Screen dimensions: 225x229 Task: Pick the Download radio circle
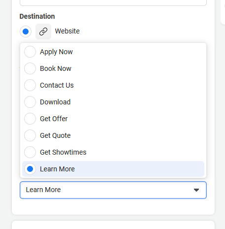pos(30,102)
